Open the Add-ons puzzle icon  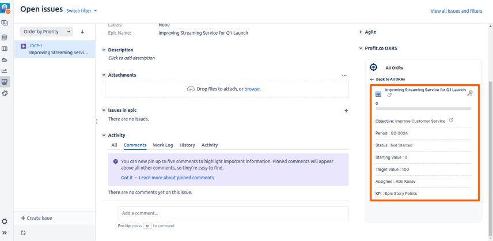point(5,93)
